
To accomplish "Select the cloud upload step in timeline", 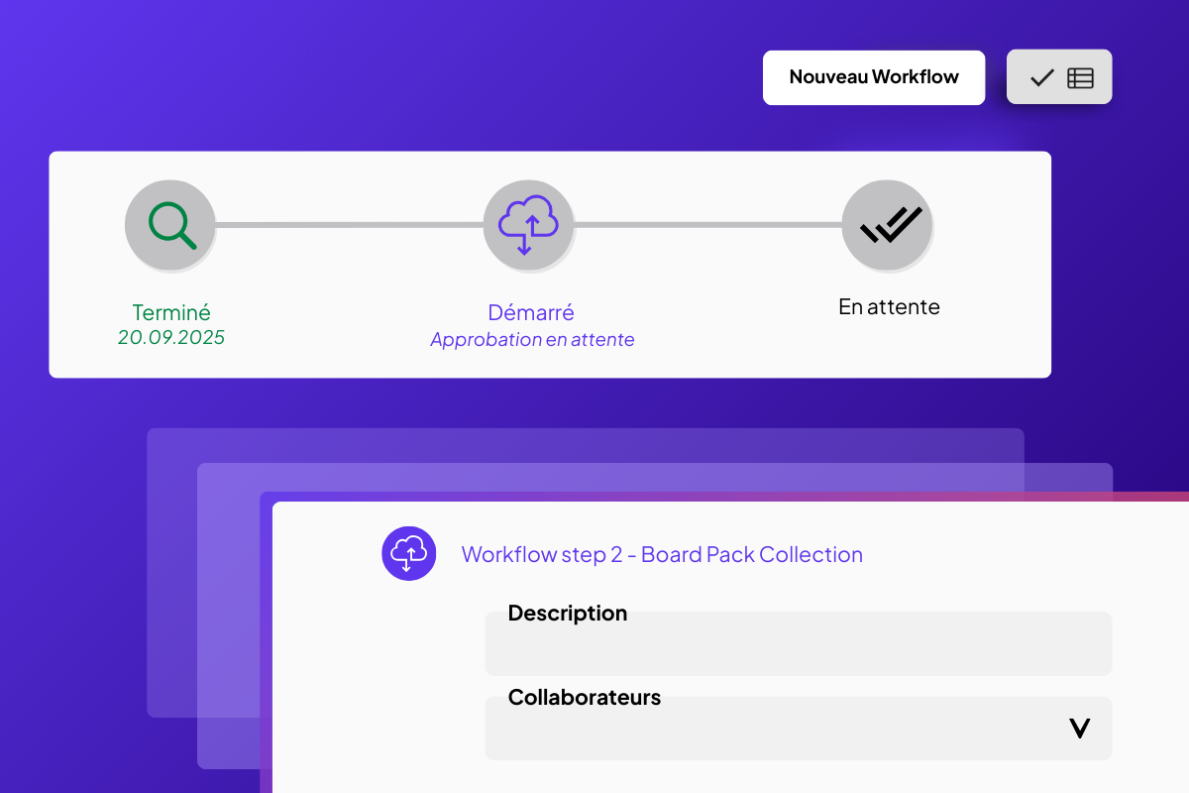I will pos(528,226).
